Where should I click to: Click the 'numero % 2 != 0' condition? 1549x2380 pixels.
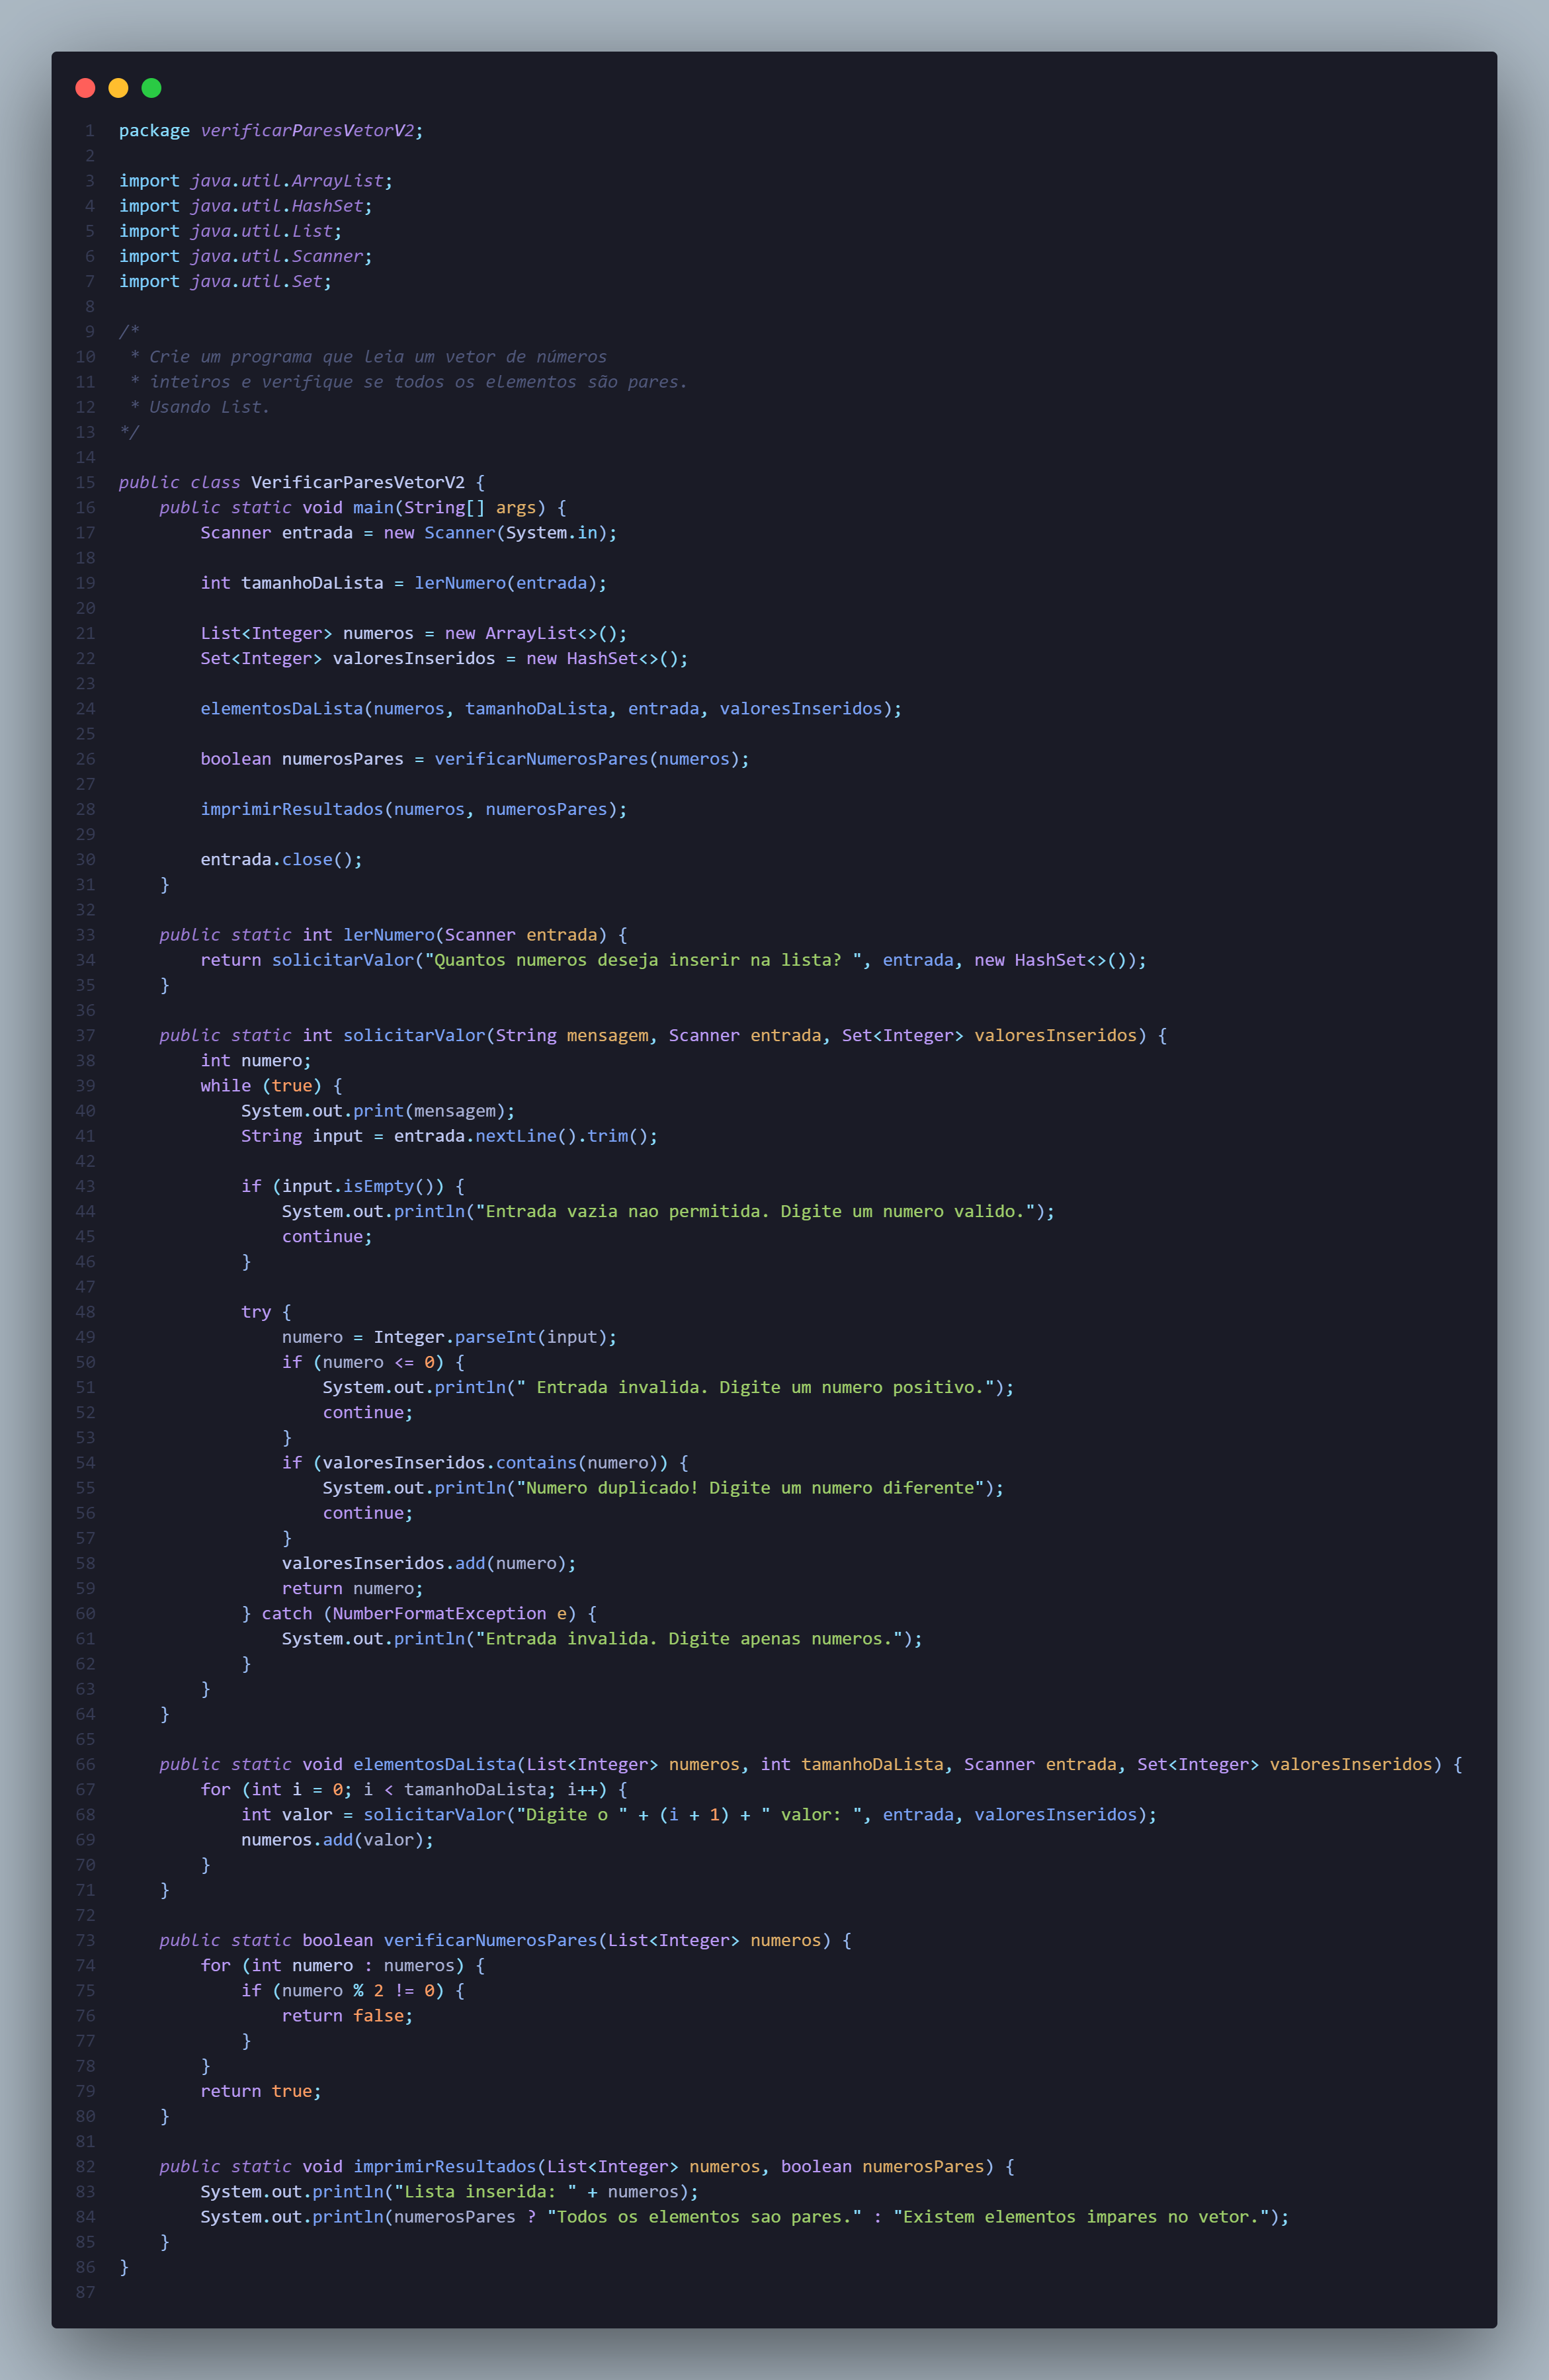point(358,1990)
